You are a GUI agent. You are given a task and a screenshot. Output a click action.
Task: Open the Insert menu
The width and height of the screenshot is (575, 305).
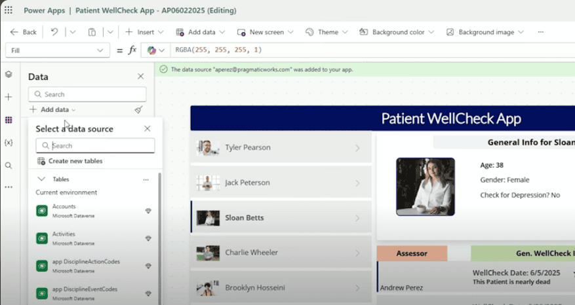[144, 32]
